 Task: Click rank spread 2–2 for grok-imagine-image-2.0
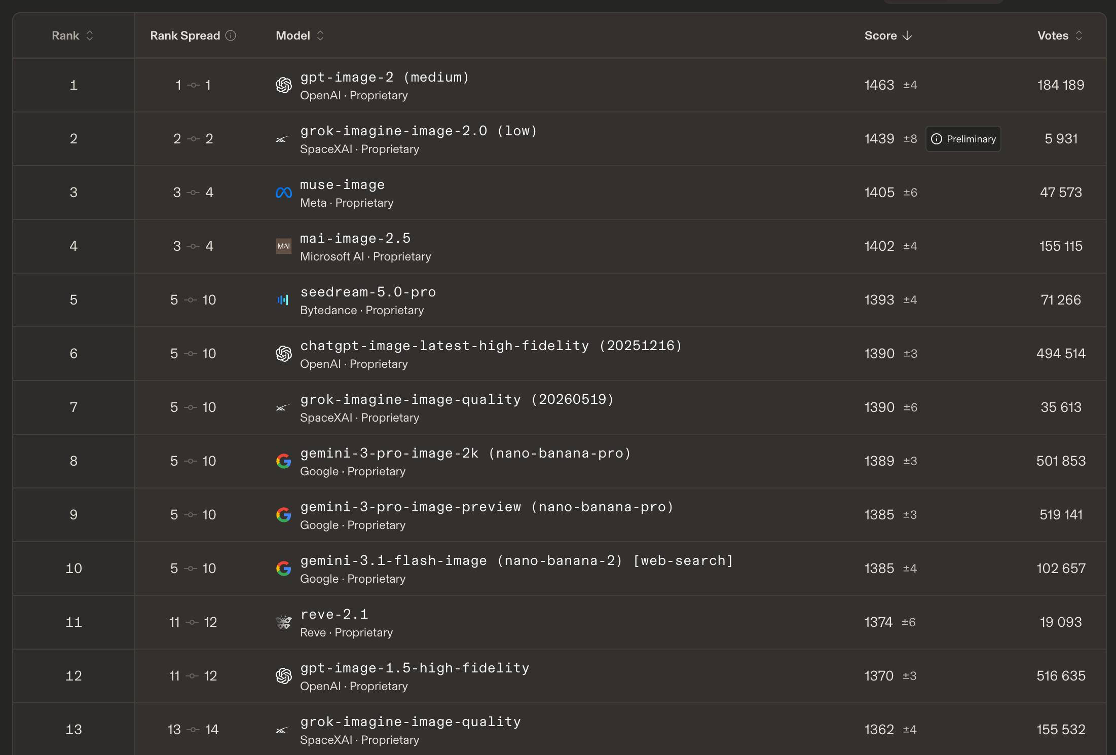(x=193, y=139)
